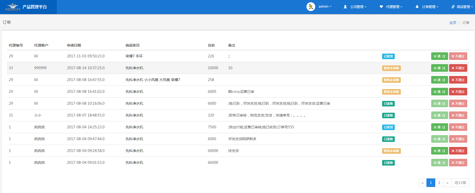Click the platform logo icon
475x193 pixels.
point(13,7)
